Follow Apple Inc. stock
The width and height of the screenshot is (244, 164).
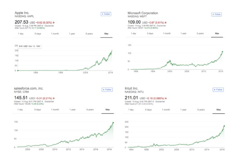pos(106,14)
